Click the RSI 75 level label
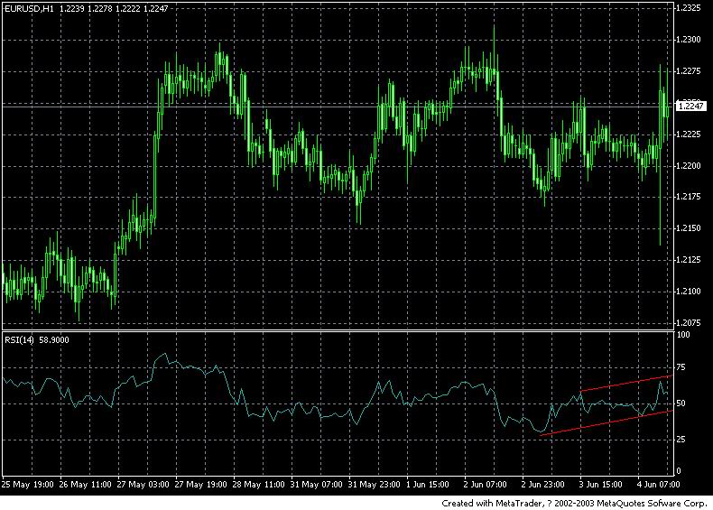Image resolution: width=713 pixels, height=510 pixels. pos(681,367)
